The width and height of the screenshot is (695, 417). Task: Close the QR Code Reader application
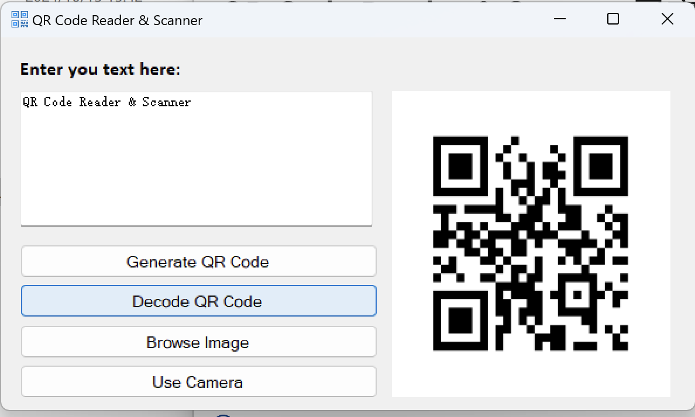point(668,19)
